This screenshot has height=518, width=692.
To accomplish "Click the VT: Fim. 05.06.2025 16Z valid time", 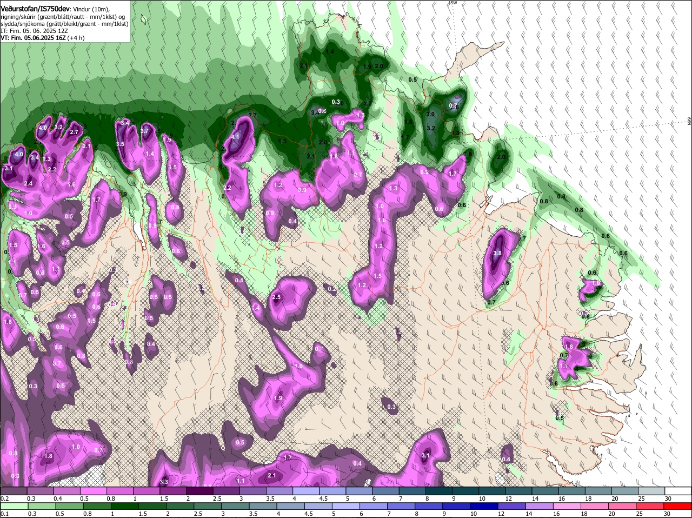I will pyautogui.click(x=33, y=38).
